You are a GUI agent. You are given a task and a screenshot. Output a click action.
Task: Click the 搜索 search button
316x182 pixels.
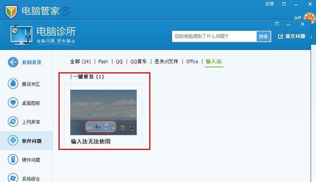coord(263,36)
